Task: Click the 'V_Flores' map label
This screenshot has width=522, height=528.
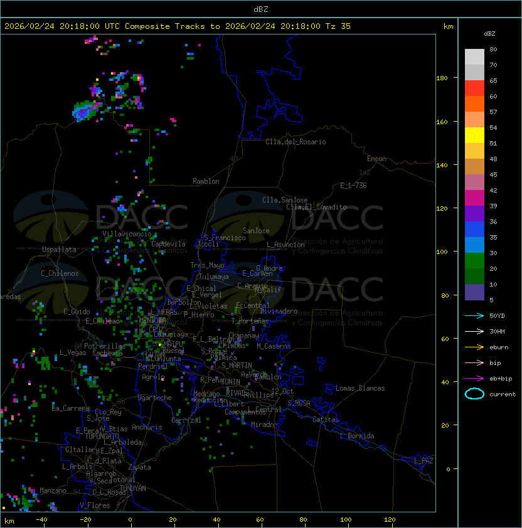Action: pyautogui.click(x=95, y=505)
